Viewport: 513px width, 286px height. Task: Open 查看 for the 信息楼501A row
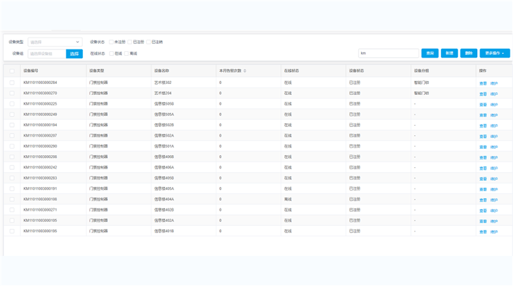[484, 147]
